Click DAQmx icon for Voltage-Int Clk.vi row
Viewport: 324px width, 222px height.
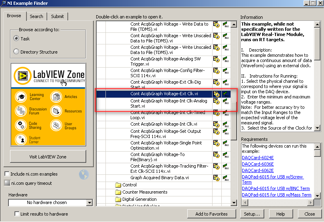click(x=226, y=124)
